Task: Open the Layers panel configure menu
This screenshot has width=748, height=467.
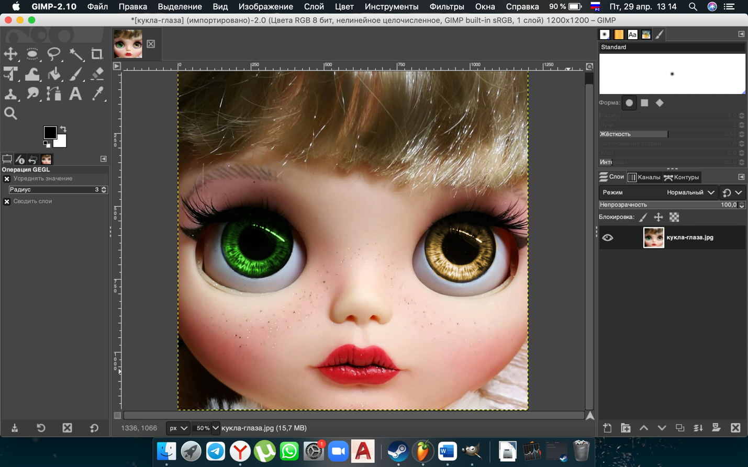Action: tap(741, 177)
